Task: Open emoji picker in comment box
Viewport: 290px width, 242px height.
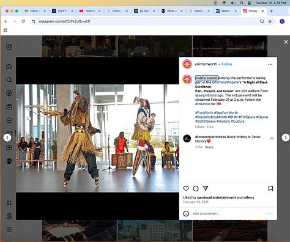Action: pyautogui.click(x=186, y=213)
